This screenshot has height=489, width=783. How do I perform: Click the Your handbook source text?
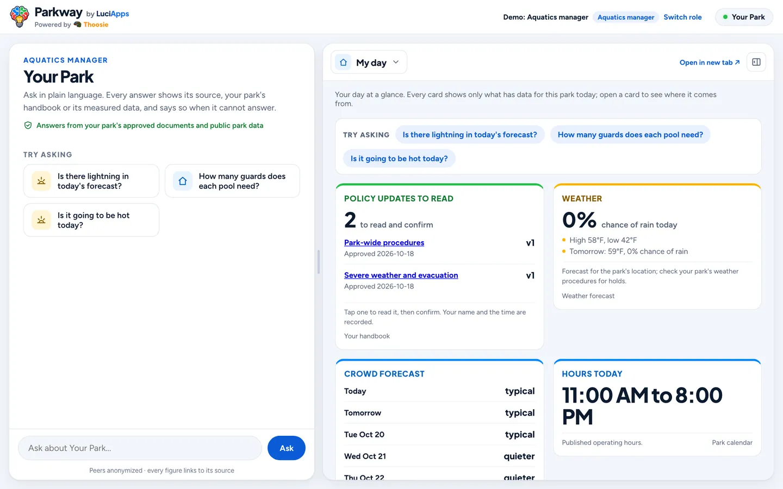(367, 336)
